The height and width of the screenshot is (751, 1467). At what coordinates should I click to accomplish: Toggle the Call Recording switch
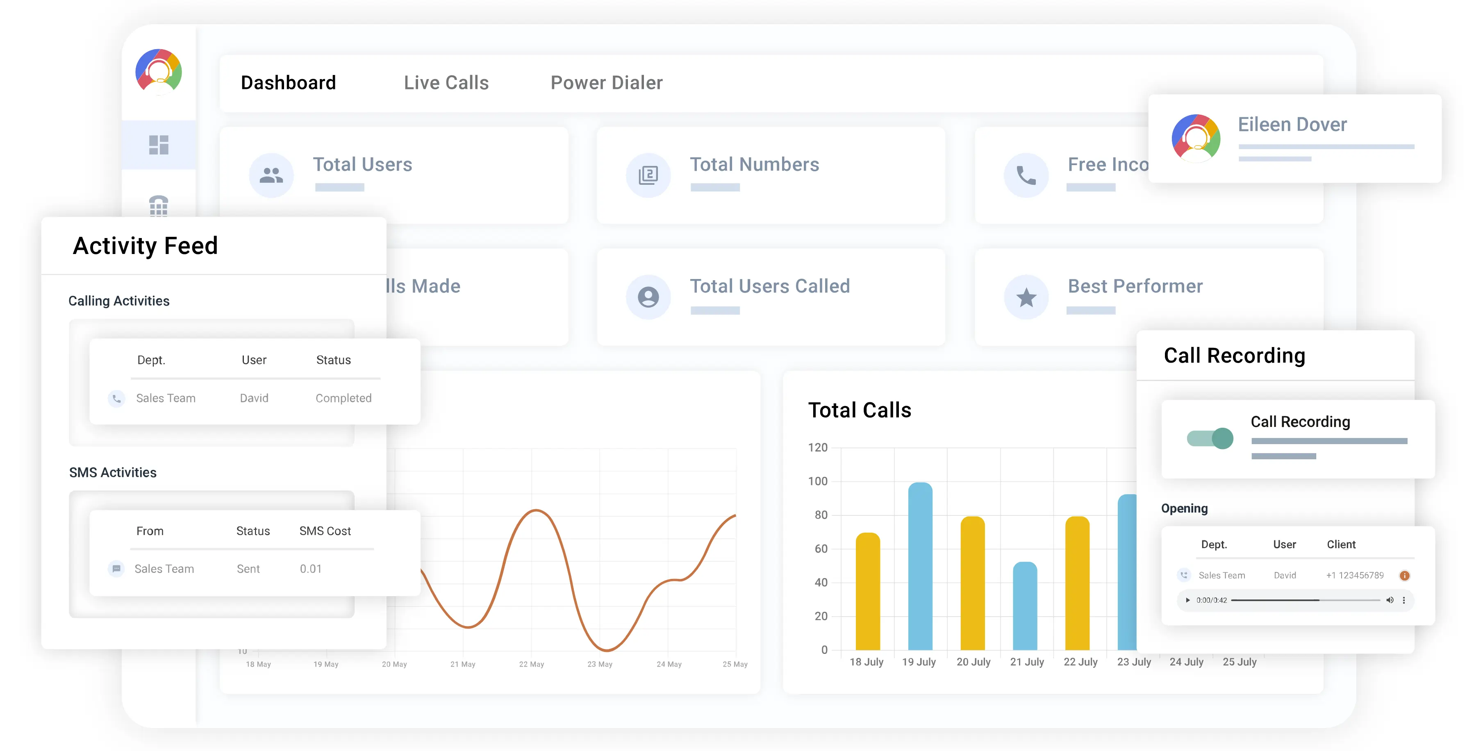(1210, 438)
